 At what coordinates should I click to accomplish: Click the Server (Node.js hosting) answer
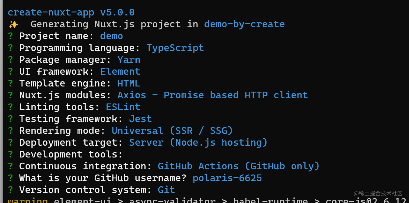coord(198,143)
